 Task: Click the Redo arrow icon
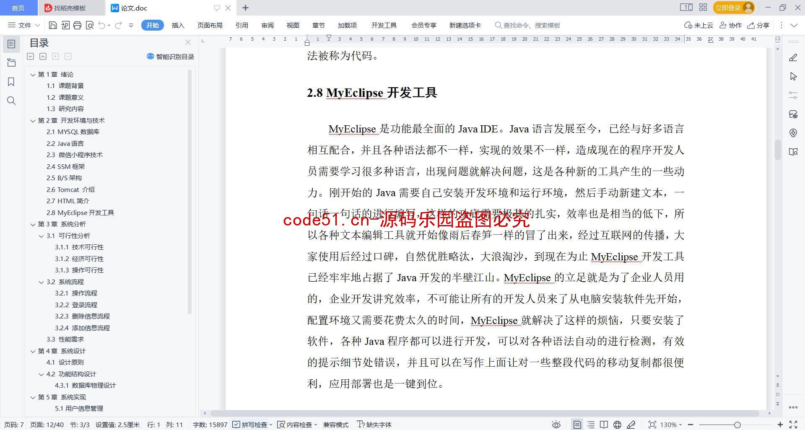tap(119, 25)
